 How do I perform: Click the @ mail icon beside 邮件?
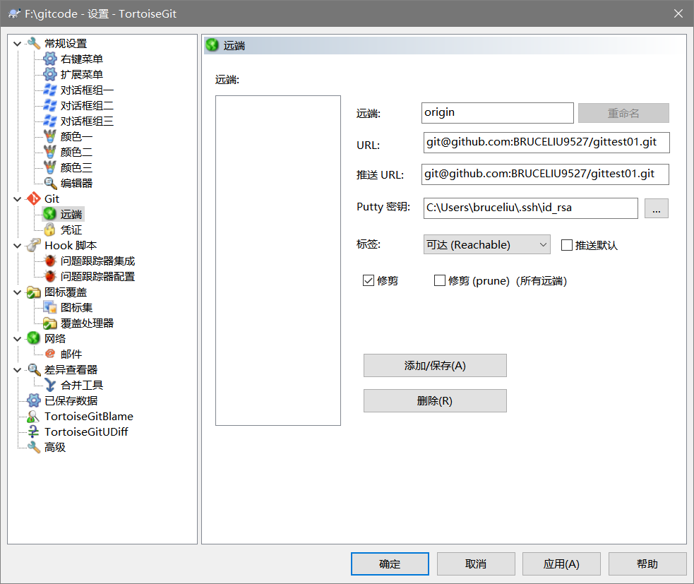pyautogui.click(x=50, y=354)
